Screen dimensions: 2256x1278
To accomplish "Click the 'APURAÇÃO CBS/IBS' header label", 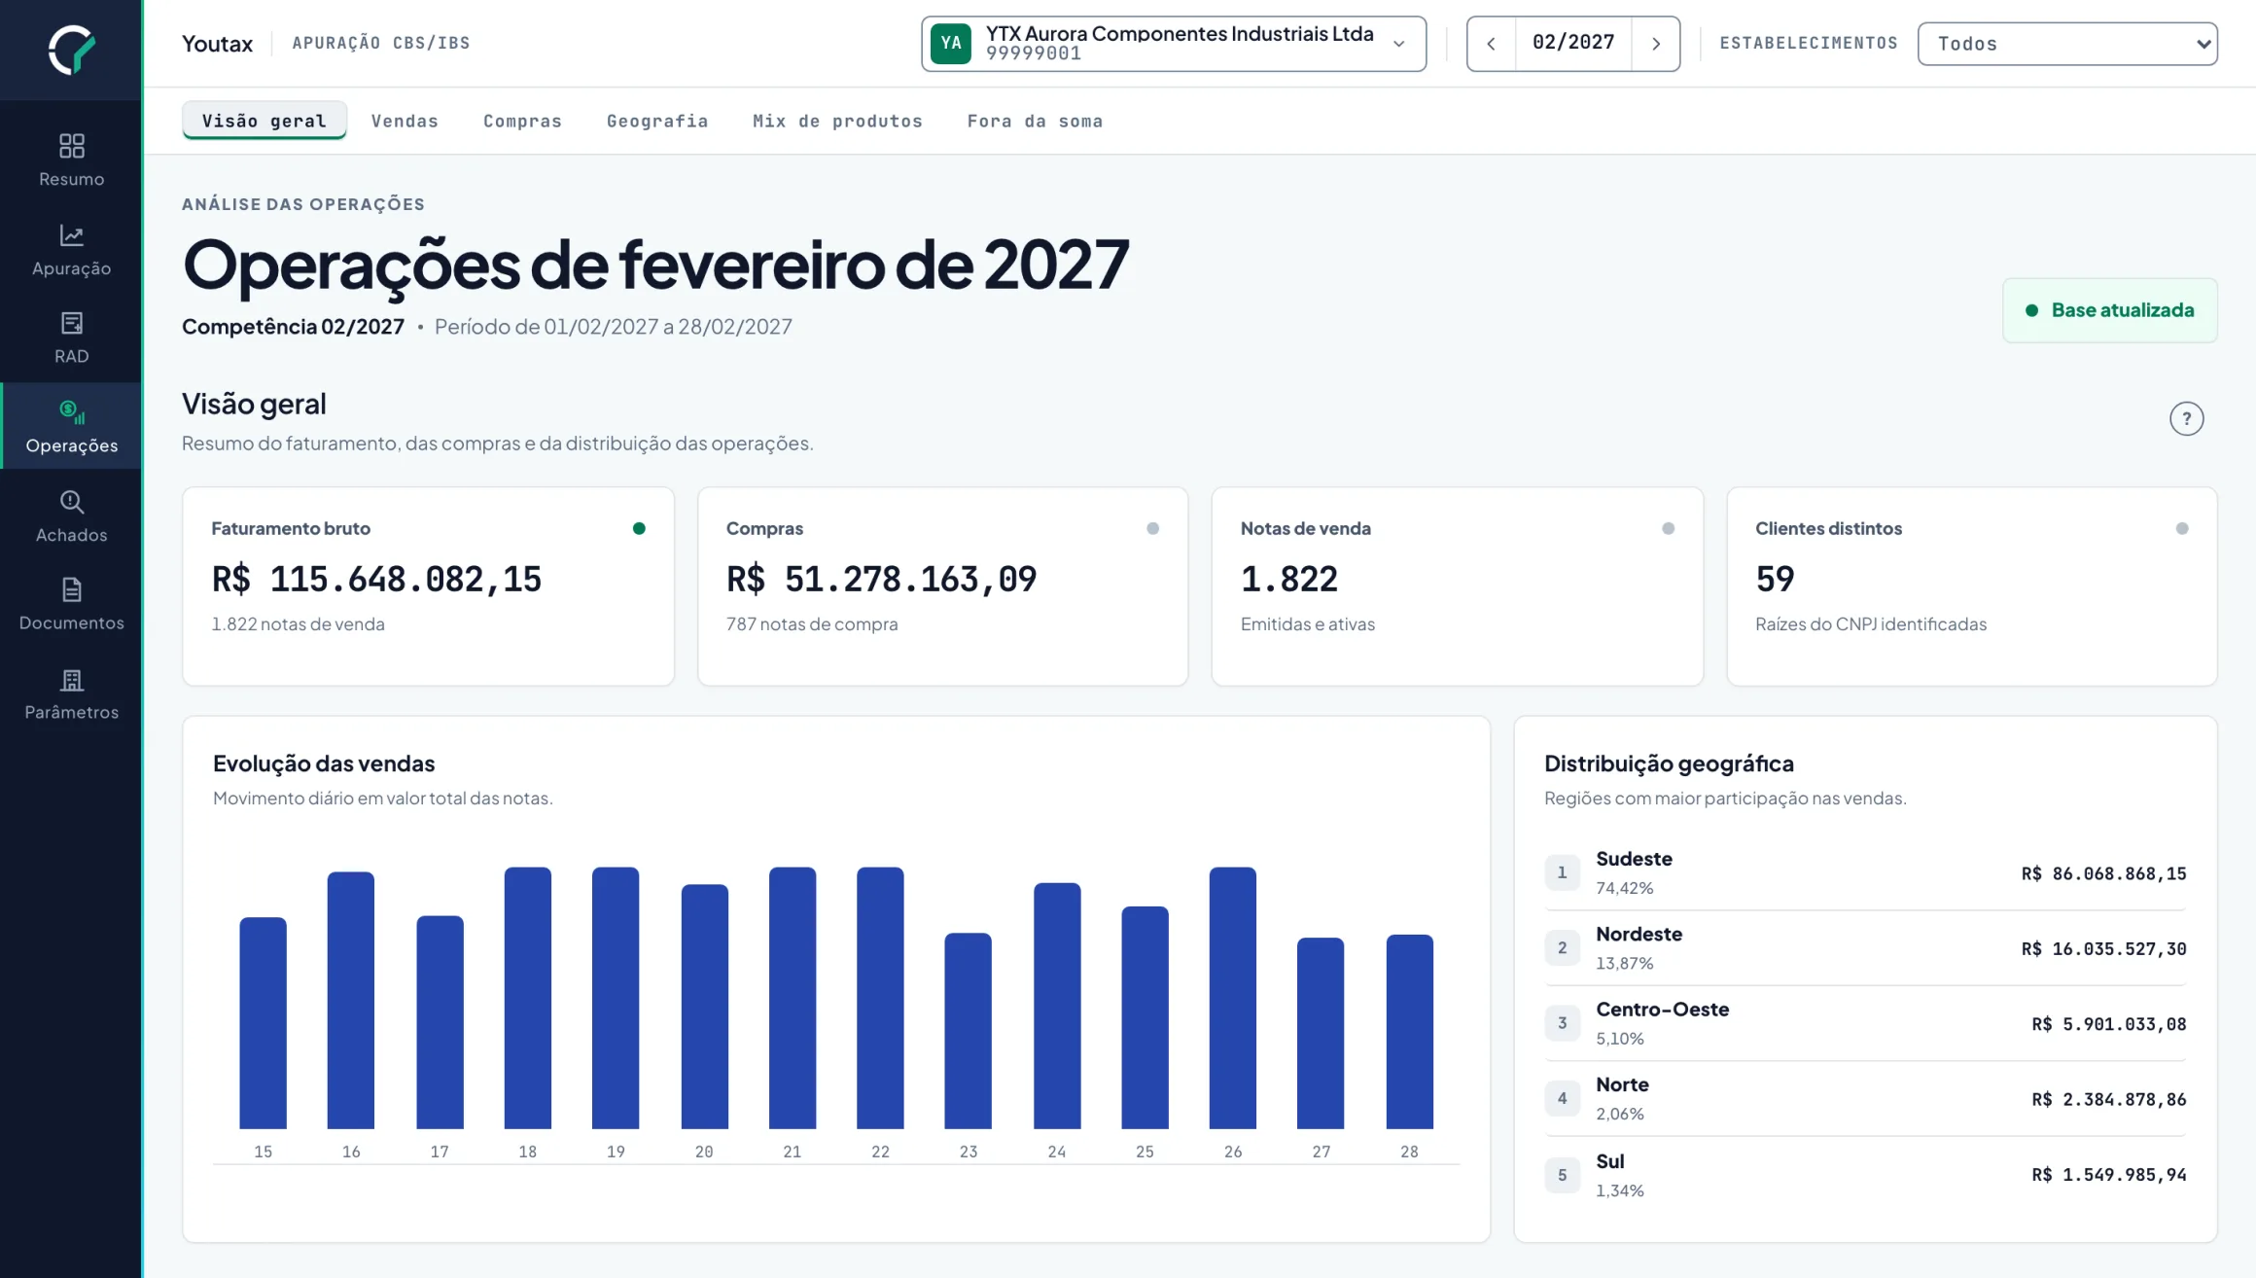I will (x=381, y=43).
